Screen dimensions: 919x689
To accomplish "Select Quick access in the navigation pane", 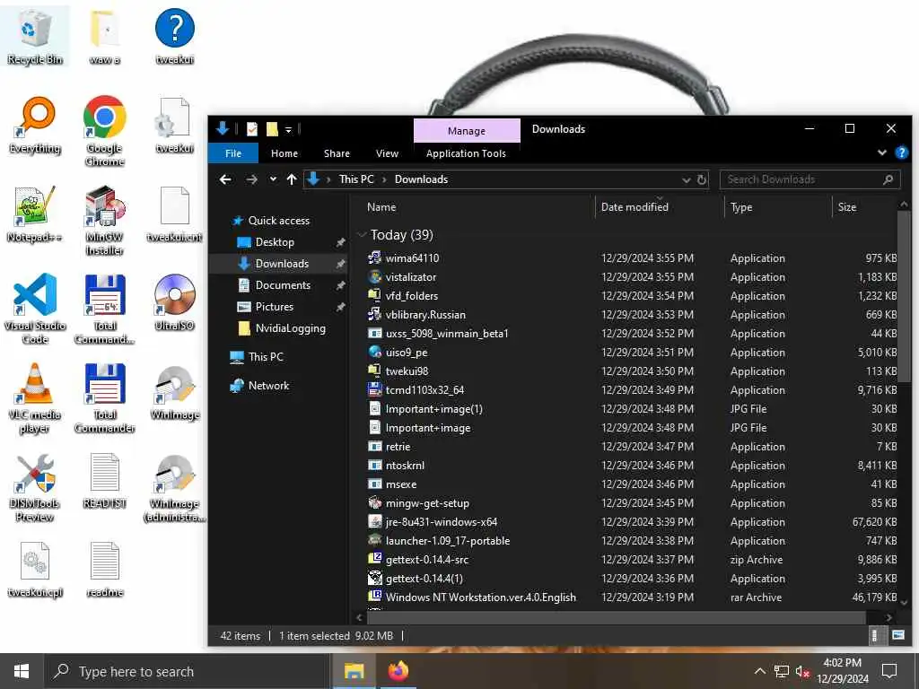I will (278, 221).
